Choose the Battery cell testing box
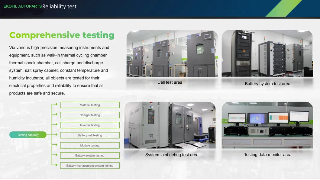320x180 pixels. click(x=90, y=135)
